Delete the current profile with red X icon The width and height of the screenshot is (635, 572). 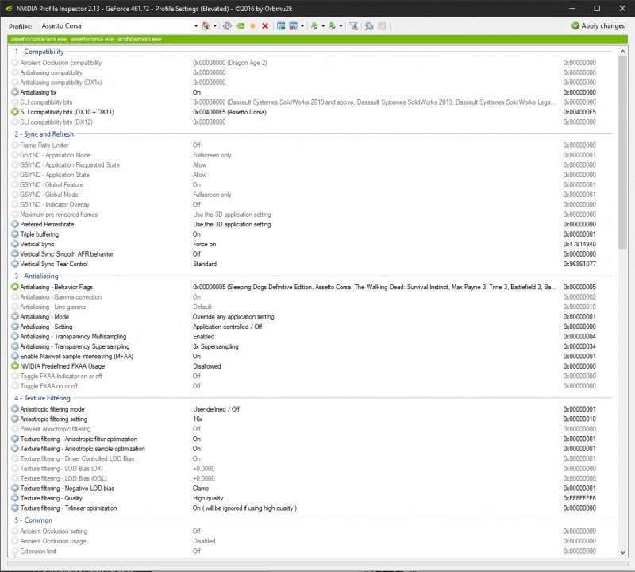265,26
